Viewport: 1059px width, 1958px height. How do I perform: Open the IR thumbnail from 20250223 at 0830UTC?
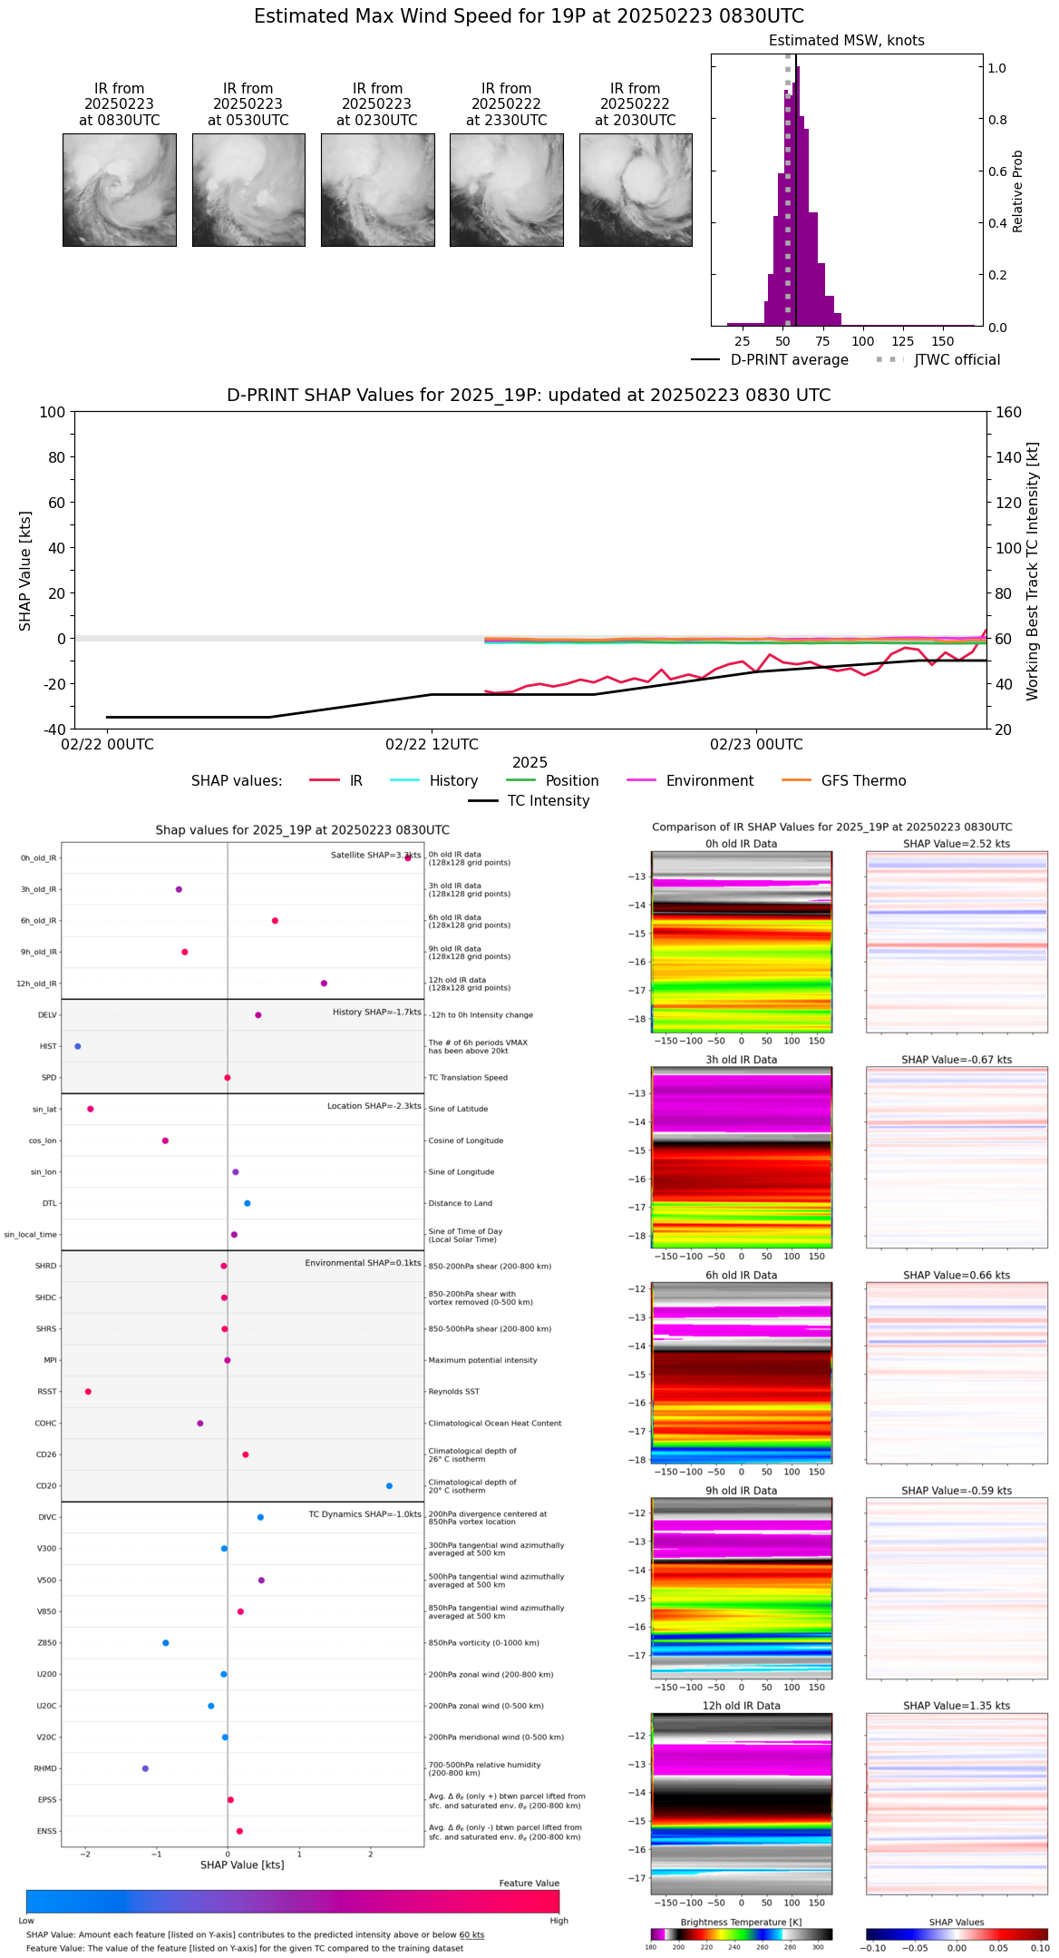119,190
